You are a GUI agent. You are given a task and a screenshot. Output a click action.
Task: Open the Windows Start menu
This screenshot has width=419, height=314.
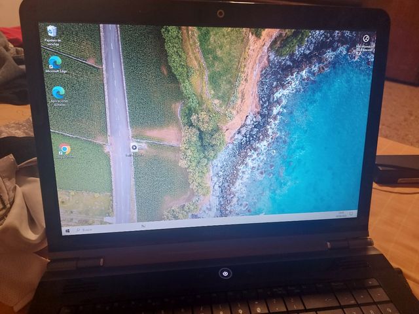tap(67, 230)
